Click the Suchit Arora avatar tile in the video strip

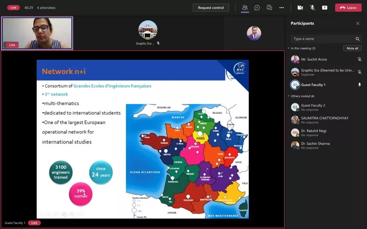[254, 33]
